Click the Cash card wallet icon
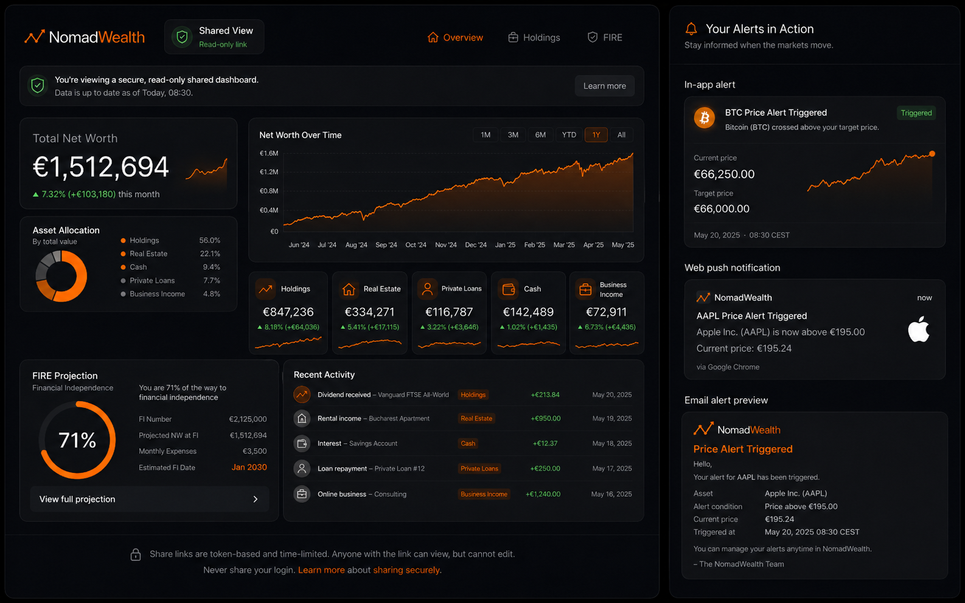Image resolution: width=965 pixels, height=603 pixels. point(509,289)
